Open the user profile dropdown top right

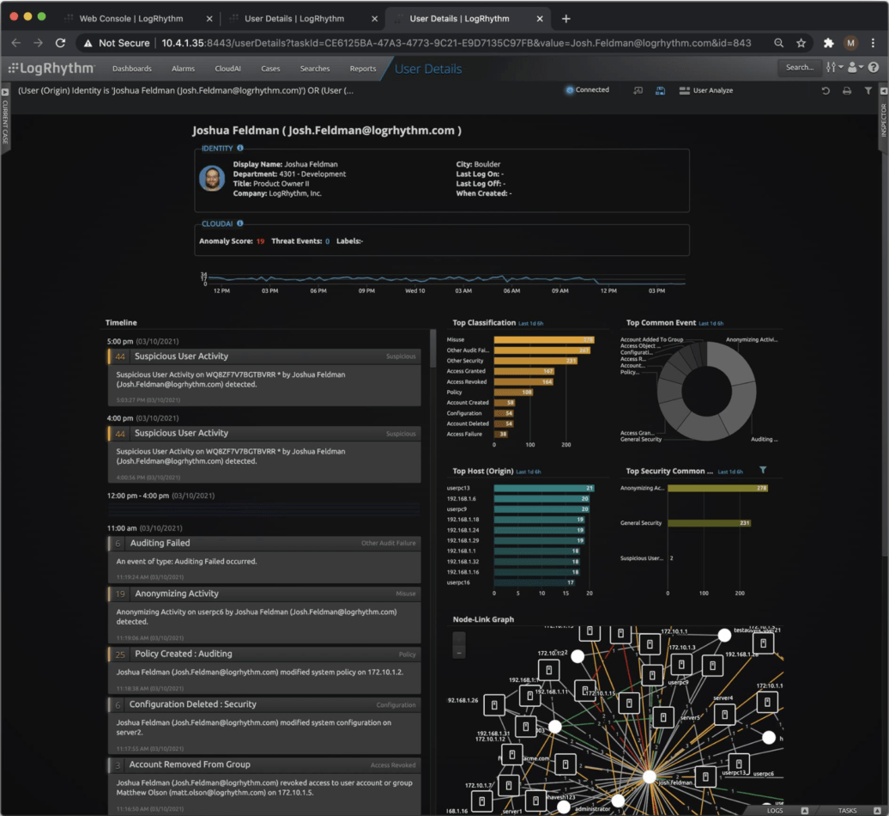tap(854, 67)
